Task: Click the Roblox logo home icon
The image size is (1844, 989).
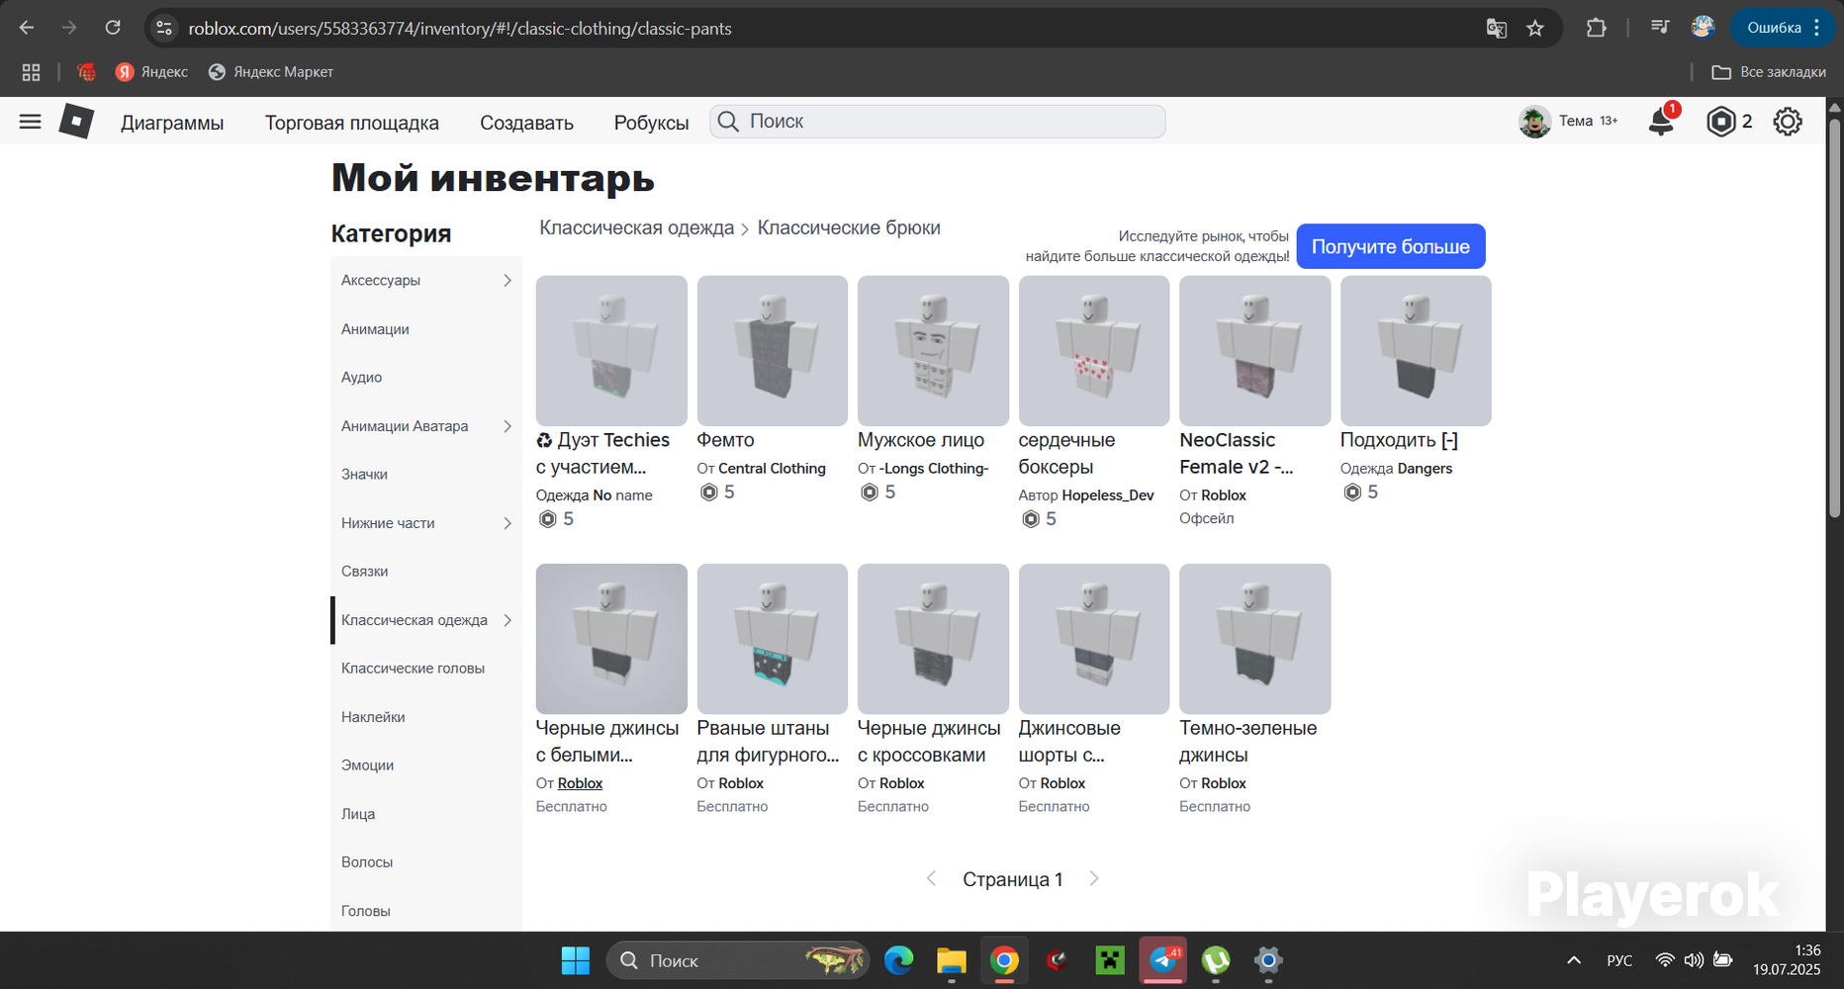Action: 76,122
